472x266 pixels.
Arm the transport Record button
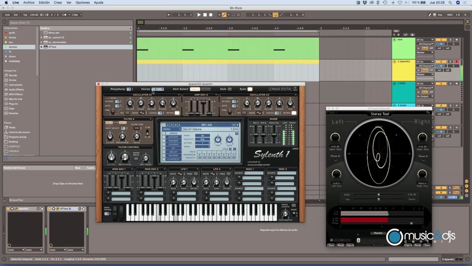211,15
